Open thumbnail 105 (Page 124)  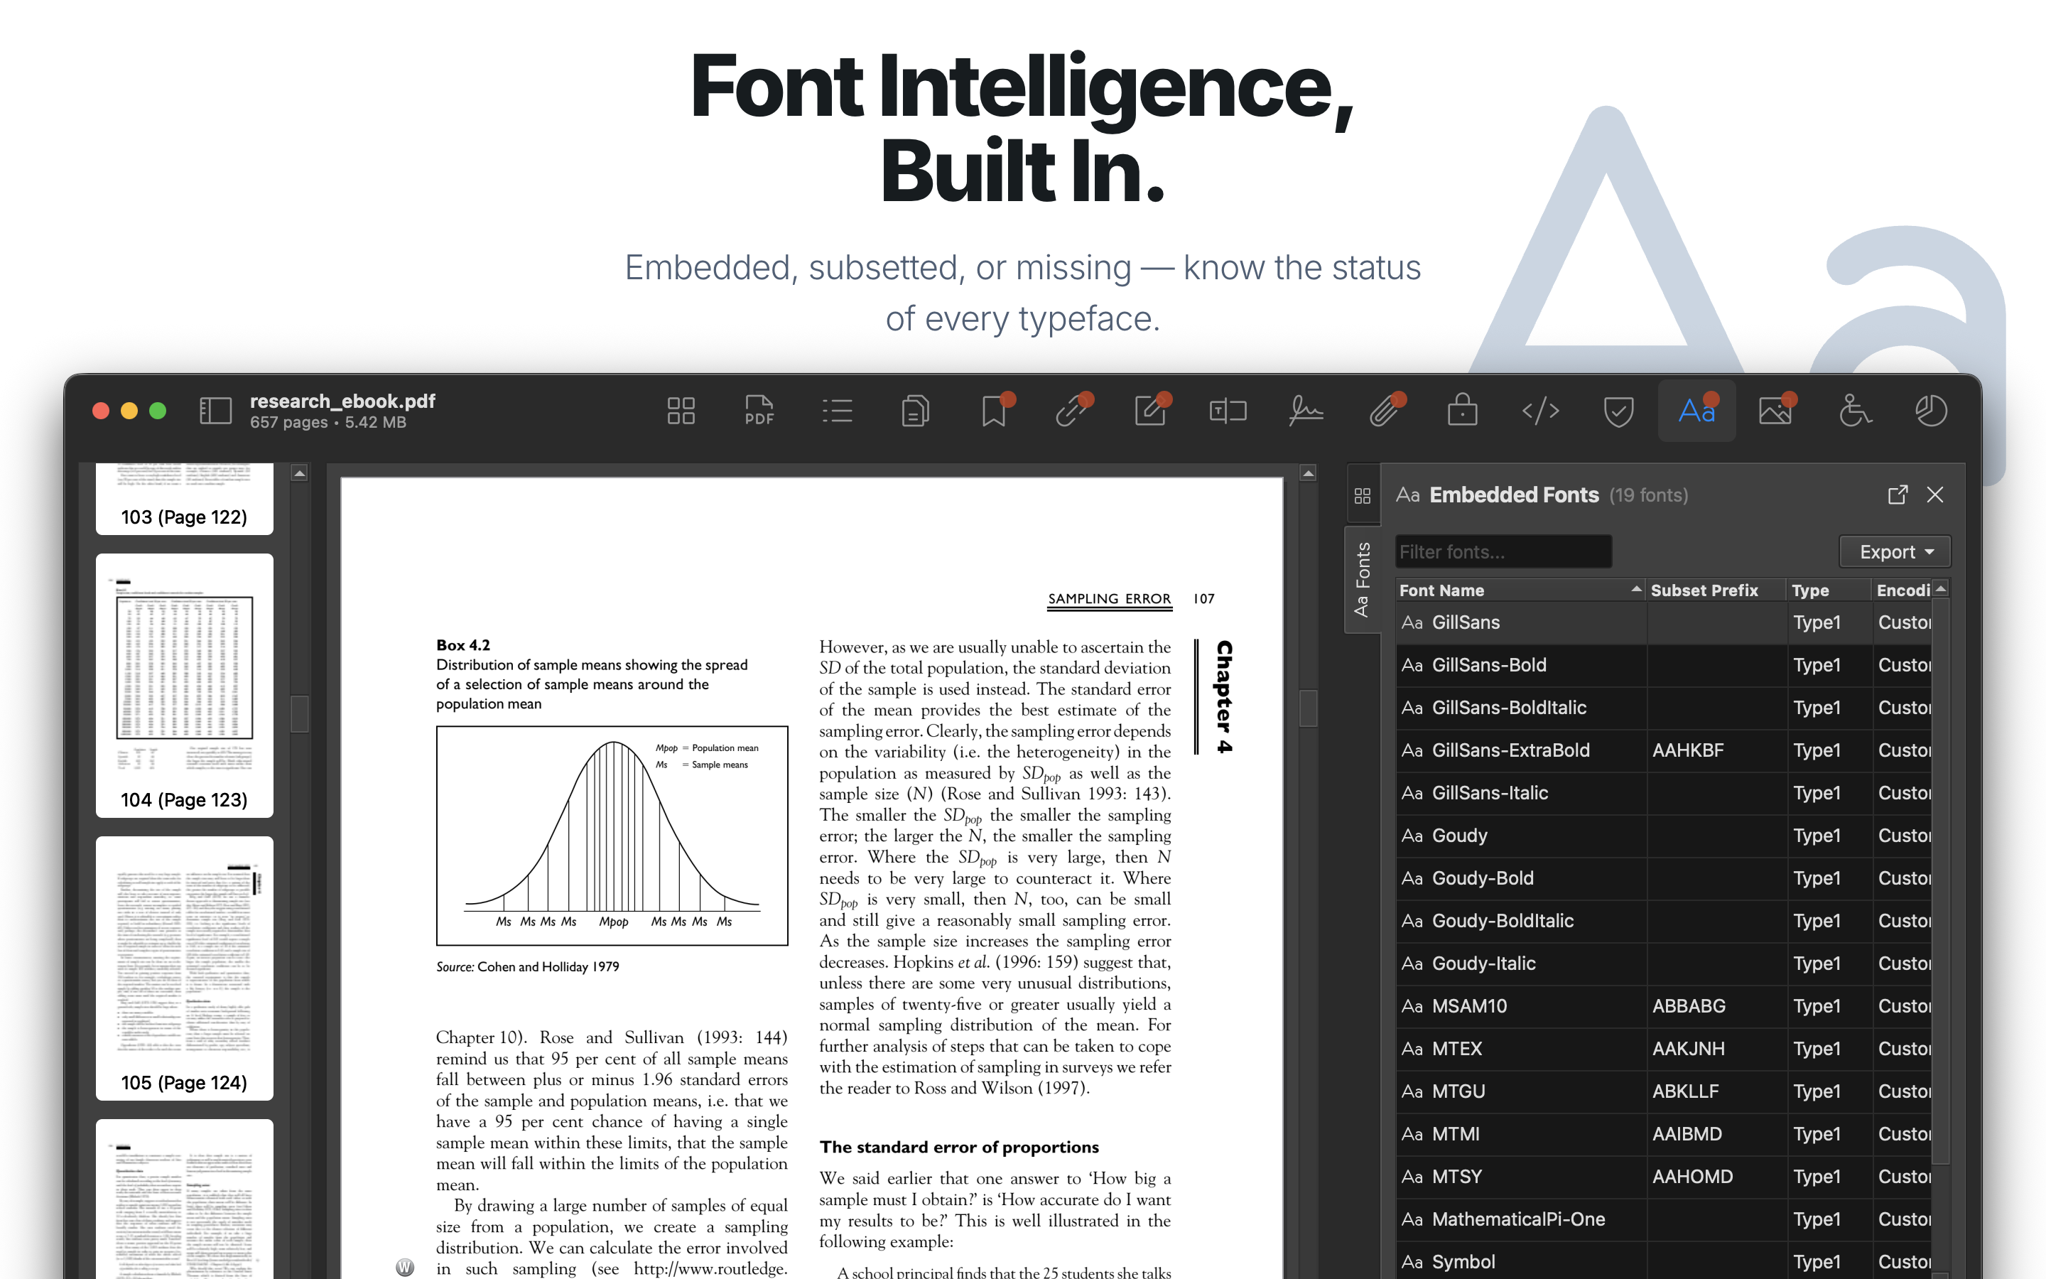pyautogui.click(x=184, y=968)
